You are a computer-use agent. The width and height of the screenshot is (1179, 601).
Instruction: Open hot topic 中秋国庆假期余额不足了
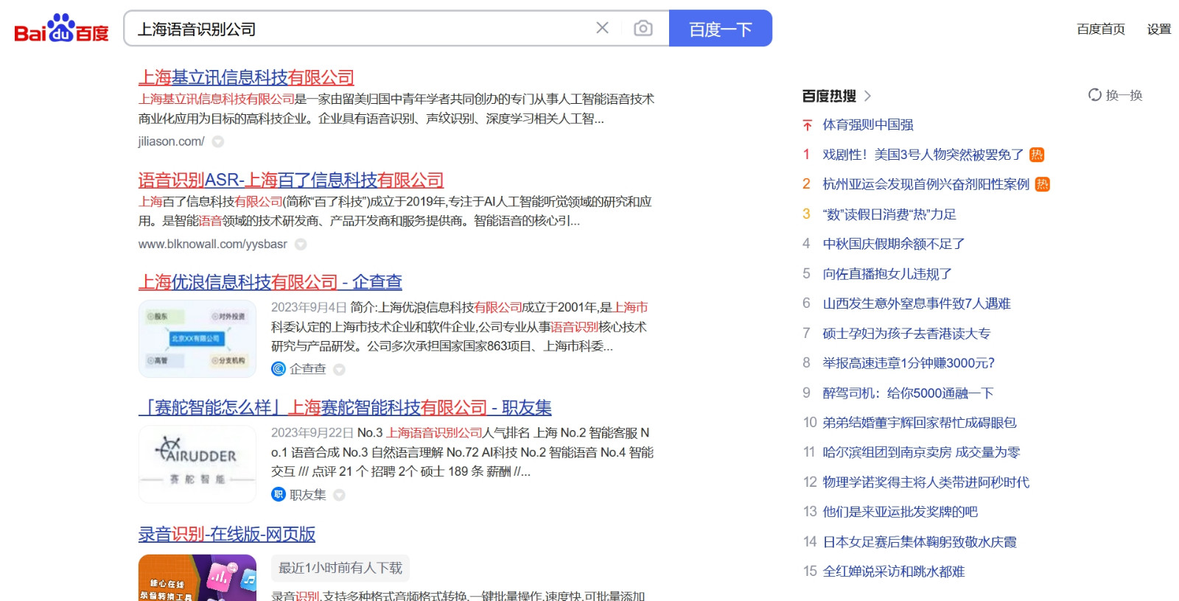894,244
